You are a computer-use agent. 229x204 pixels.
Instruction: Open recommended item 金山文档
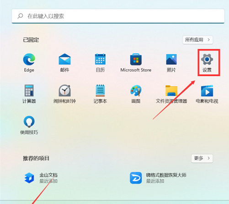tap(41, 178)
